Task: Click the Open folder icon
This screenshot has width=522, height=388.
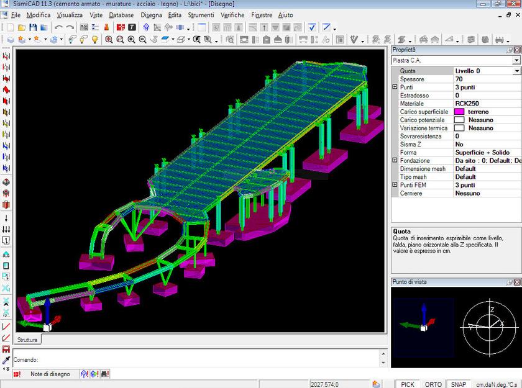Action: click(22, 27)
